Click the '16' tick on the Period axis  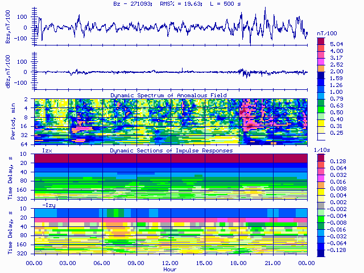pos(24,126)
